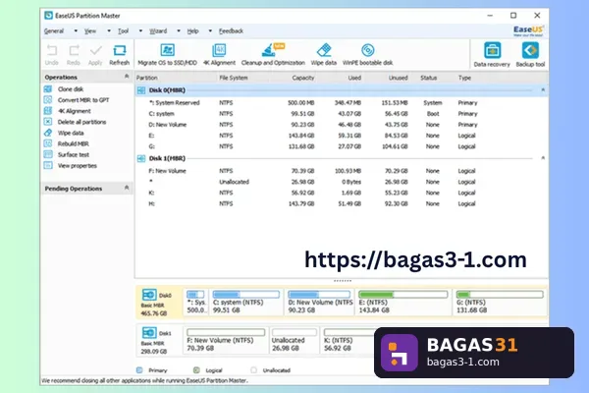The width and height of the screenshot is (589, 393).
Task: Select the F: New Volume 70.39 GB block
Action: [226, 340]
